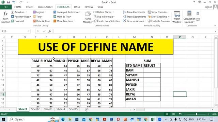This screenshot has width=218, height=122.
Task: Open the More Functions menu
Action: click(64, 21)
